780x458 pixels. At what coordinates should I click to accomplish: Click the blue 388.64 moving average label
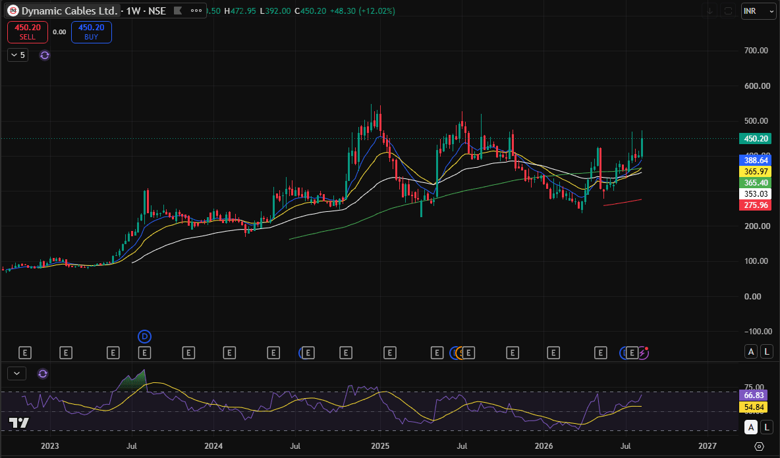756,160
